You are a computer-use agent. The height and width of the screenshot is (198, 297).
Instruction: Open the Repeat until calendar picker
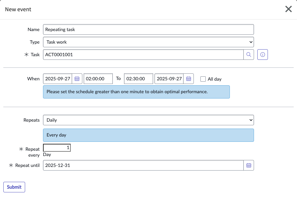tap(249, 166)
